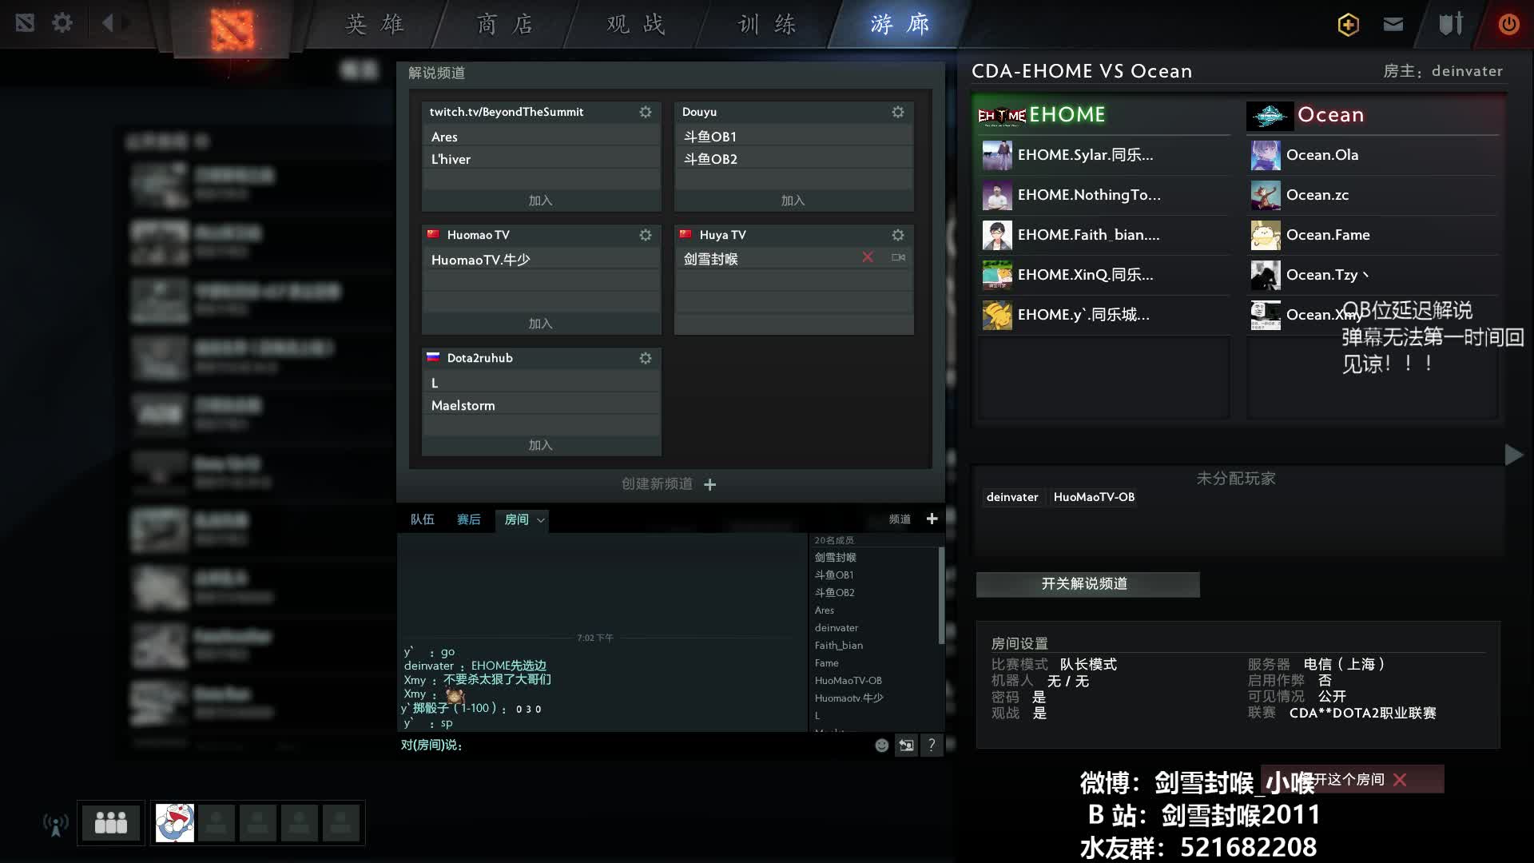The image size is (1534, 863).
Task: Toggle the voice broadcast antenna icon
Action: (x=55, y=824)
